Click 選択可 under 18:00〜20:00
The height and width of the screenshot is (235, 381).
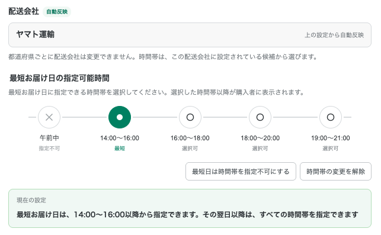pyautogui.click(x=260, y=149)
